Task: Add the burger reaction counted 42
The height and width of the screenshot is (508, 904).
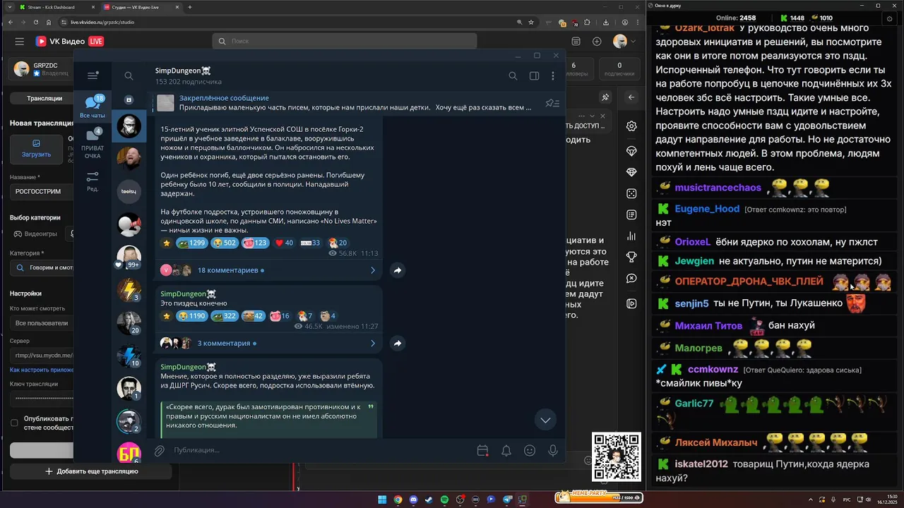Action: pyautogui.click(x=254, y=316)
